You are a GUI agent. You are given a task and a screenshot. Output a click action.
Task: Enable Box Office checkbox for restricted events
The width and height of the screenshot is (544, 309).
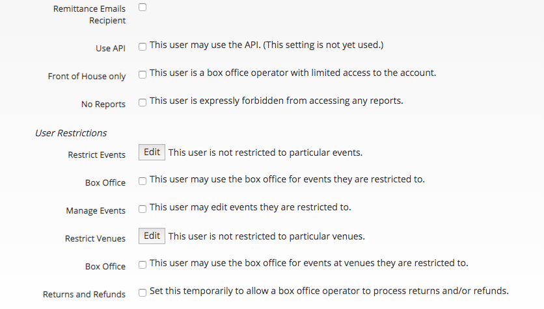143,181
